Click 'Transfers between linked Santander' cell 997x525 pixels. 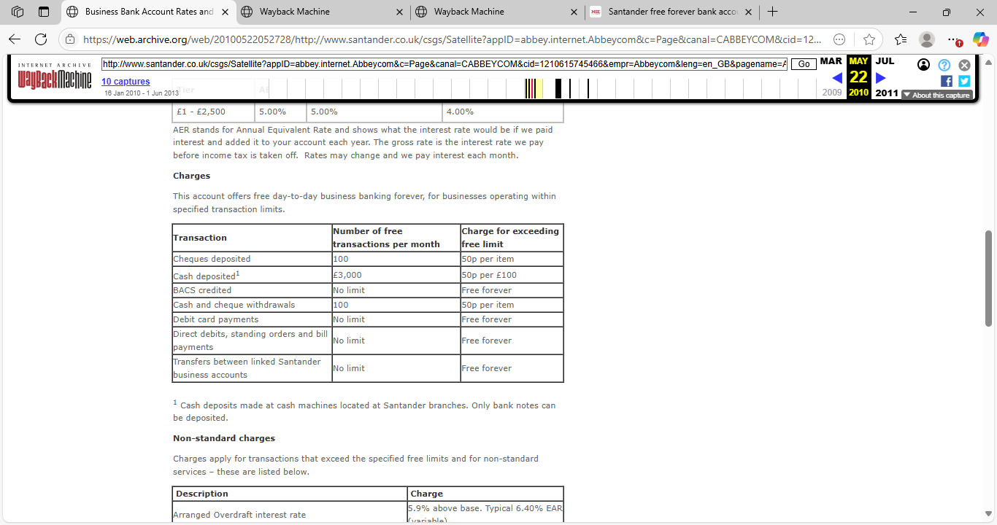click(x=252, y=368)
